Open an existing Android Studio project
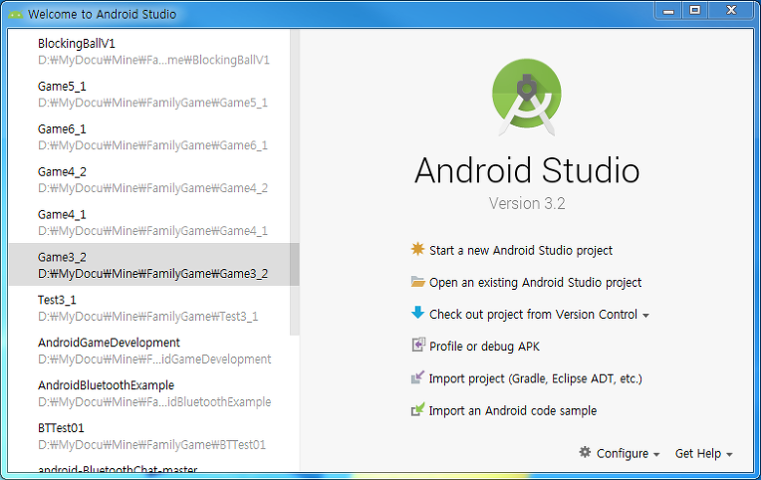This screenshot has height=480, width=761. click(535, 283)
